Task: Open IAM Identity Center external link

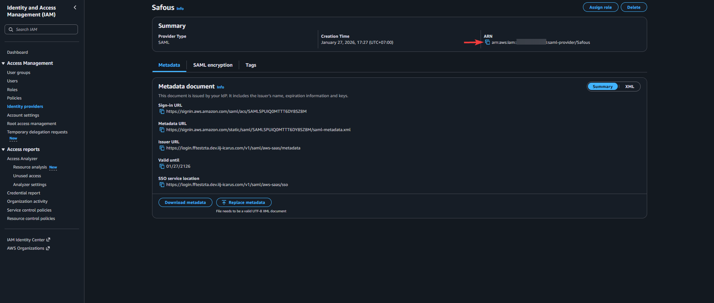Action: click(28, 240)
